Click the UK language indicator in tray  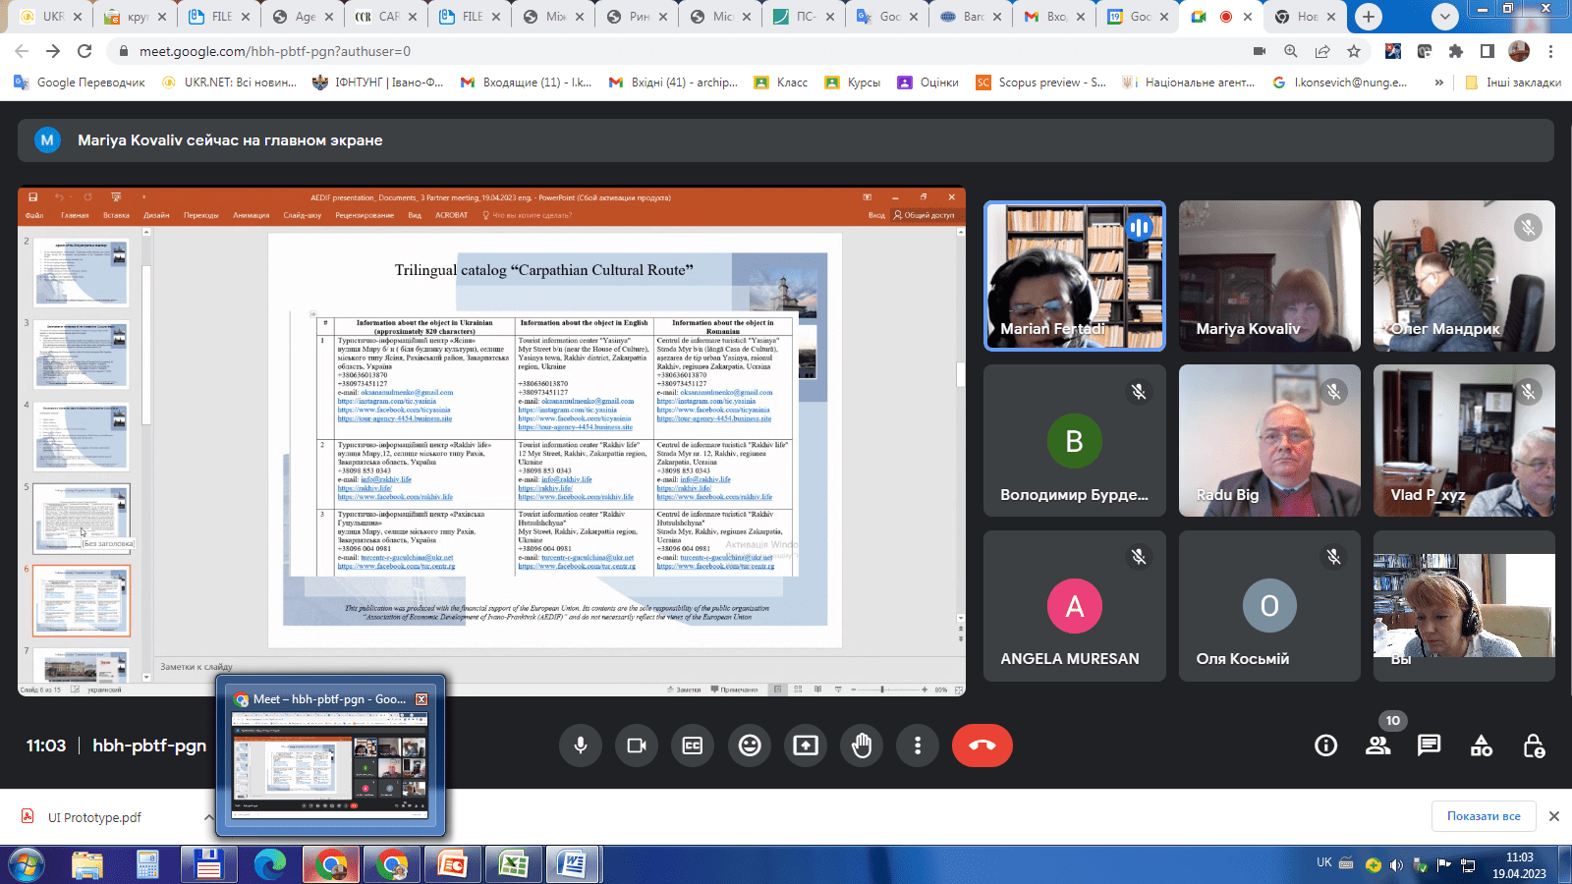(1324, 862)
